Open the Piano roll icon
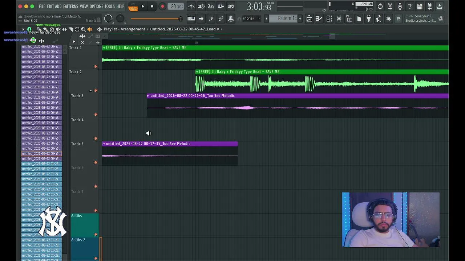The width and height of the screenshot is (465, 261). (319, 18)
